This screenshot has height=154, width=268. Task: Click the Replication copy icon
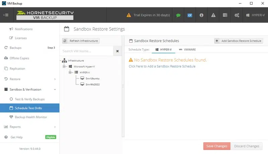tap(6, 68)
